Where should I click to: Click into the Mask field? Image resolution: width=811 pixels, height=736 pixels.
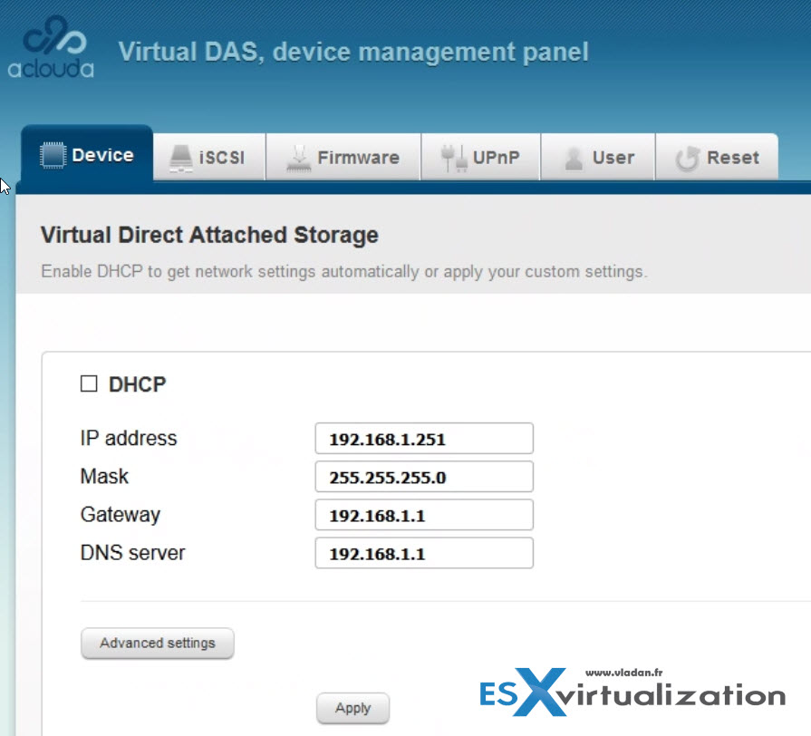424,477
